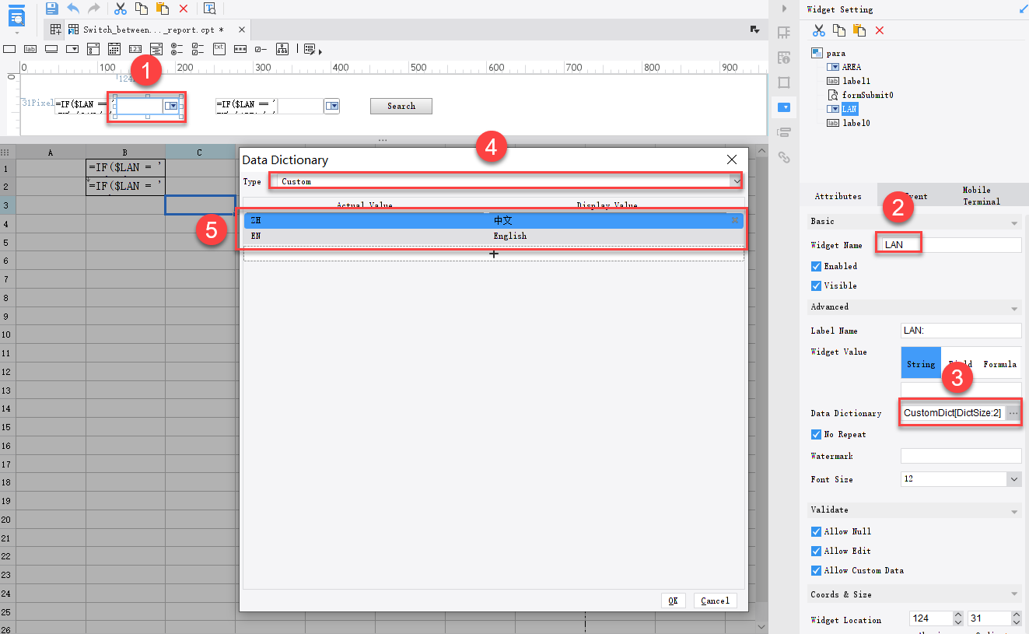This screenshot has height=634, width=1029.
Task: Collapse the Advanced attributes section
Action: click(1013, 306)
